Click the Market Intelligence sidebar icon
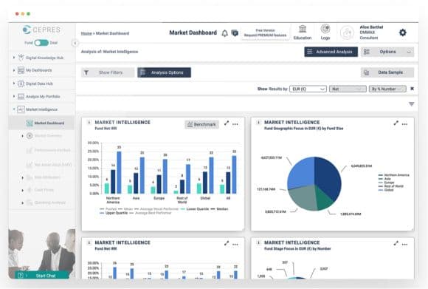This screenshot has width=428, height=289. click(21, 109)
